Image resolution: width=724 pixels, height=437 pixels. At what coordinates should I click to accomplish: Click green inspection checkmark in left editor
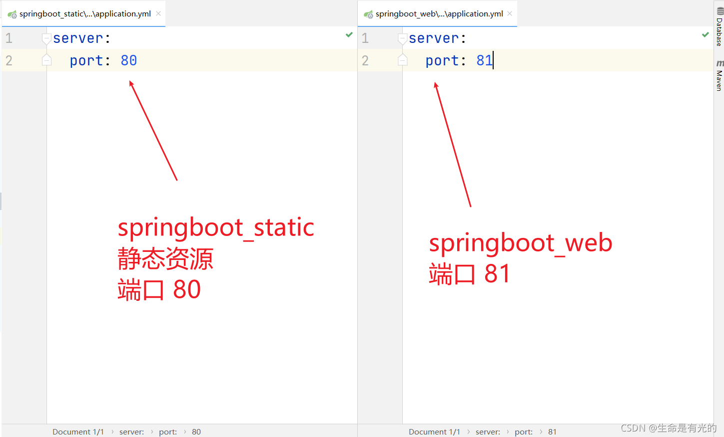coord(349,34)
